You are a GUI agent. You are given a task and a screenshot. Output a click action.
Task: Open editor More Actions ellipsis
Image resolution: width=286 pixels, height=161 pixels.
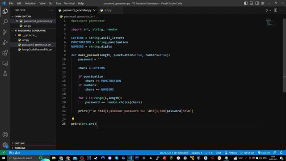pyautogui.click(x=281, y=10)
